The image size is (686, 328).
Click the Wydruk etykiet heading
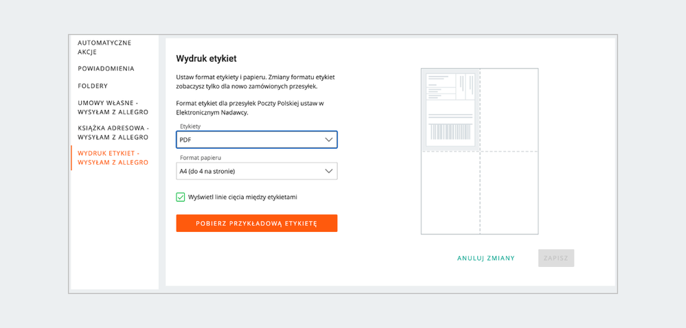click(207, 58)
